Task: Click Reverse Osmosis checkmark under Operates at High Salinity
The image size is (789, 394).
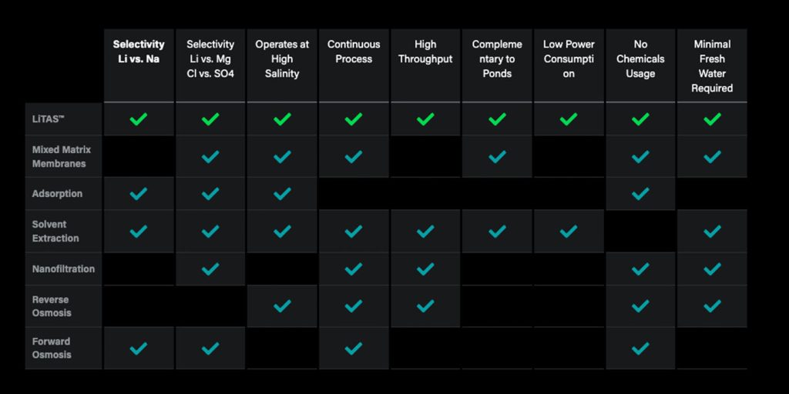Action: 282,306
